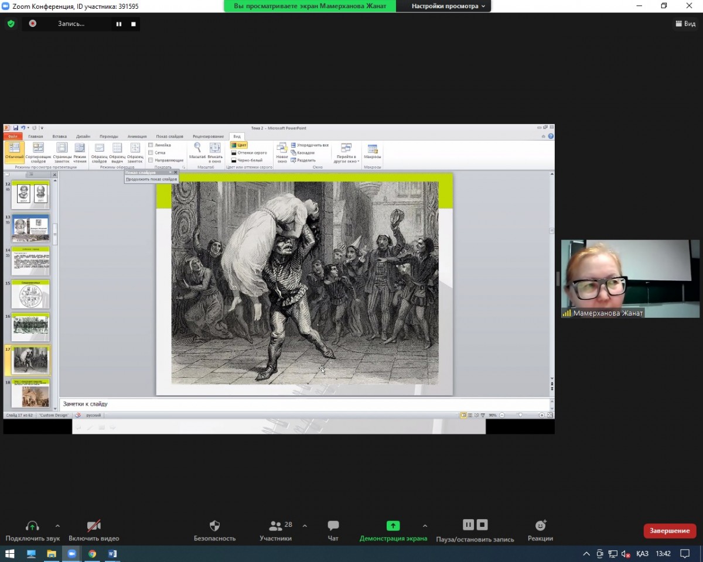
Task: Pause recording in the top recording bar
Action: tap(119, 24)
